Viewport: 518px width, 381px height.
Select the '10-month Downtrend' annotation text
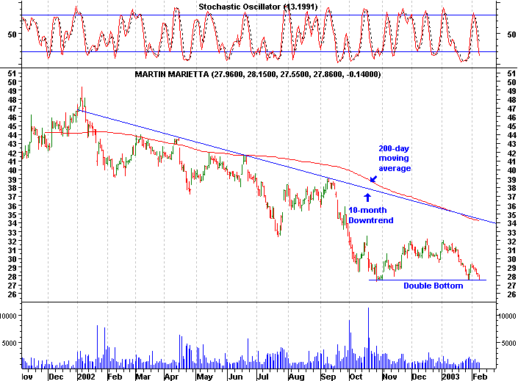coord(371,215)
